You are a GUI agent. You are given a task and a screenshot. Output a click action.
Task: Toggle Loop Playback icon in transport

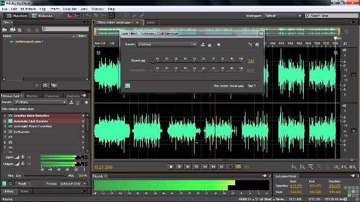[238, 167]
